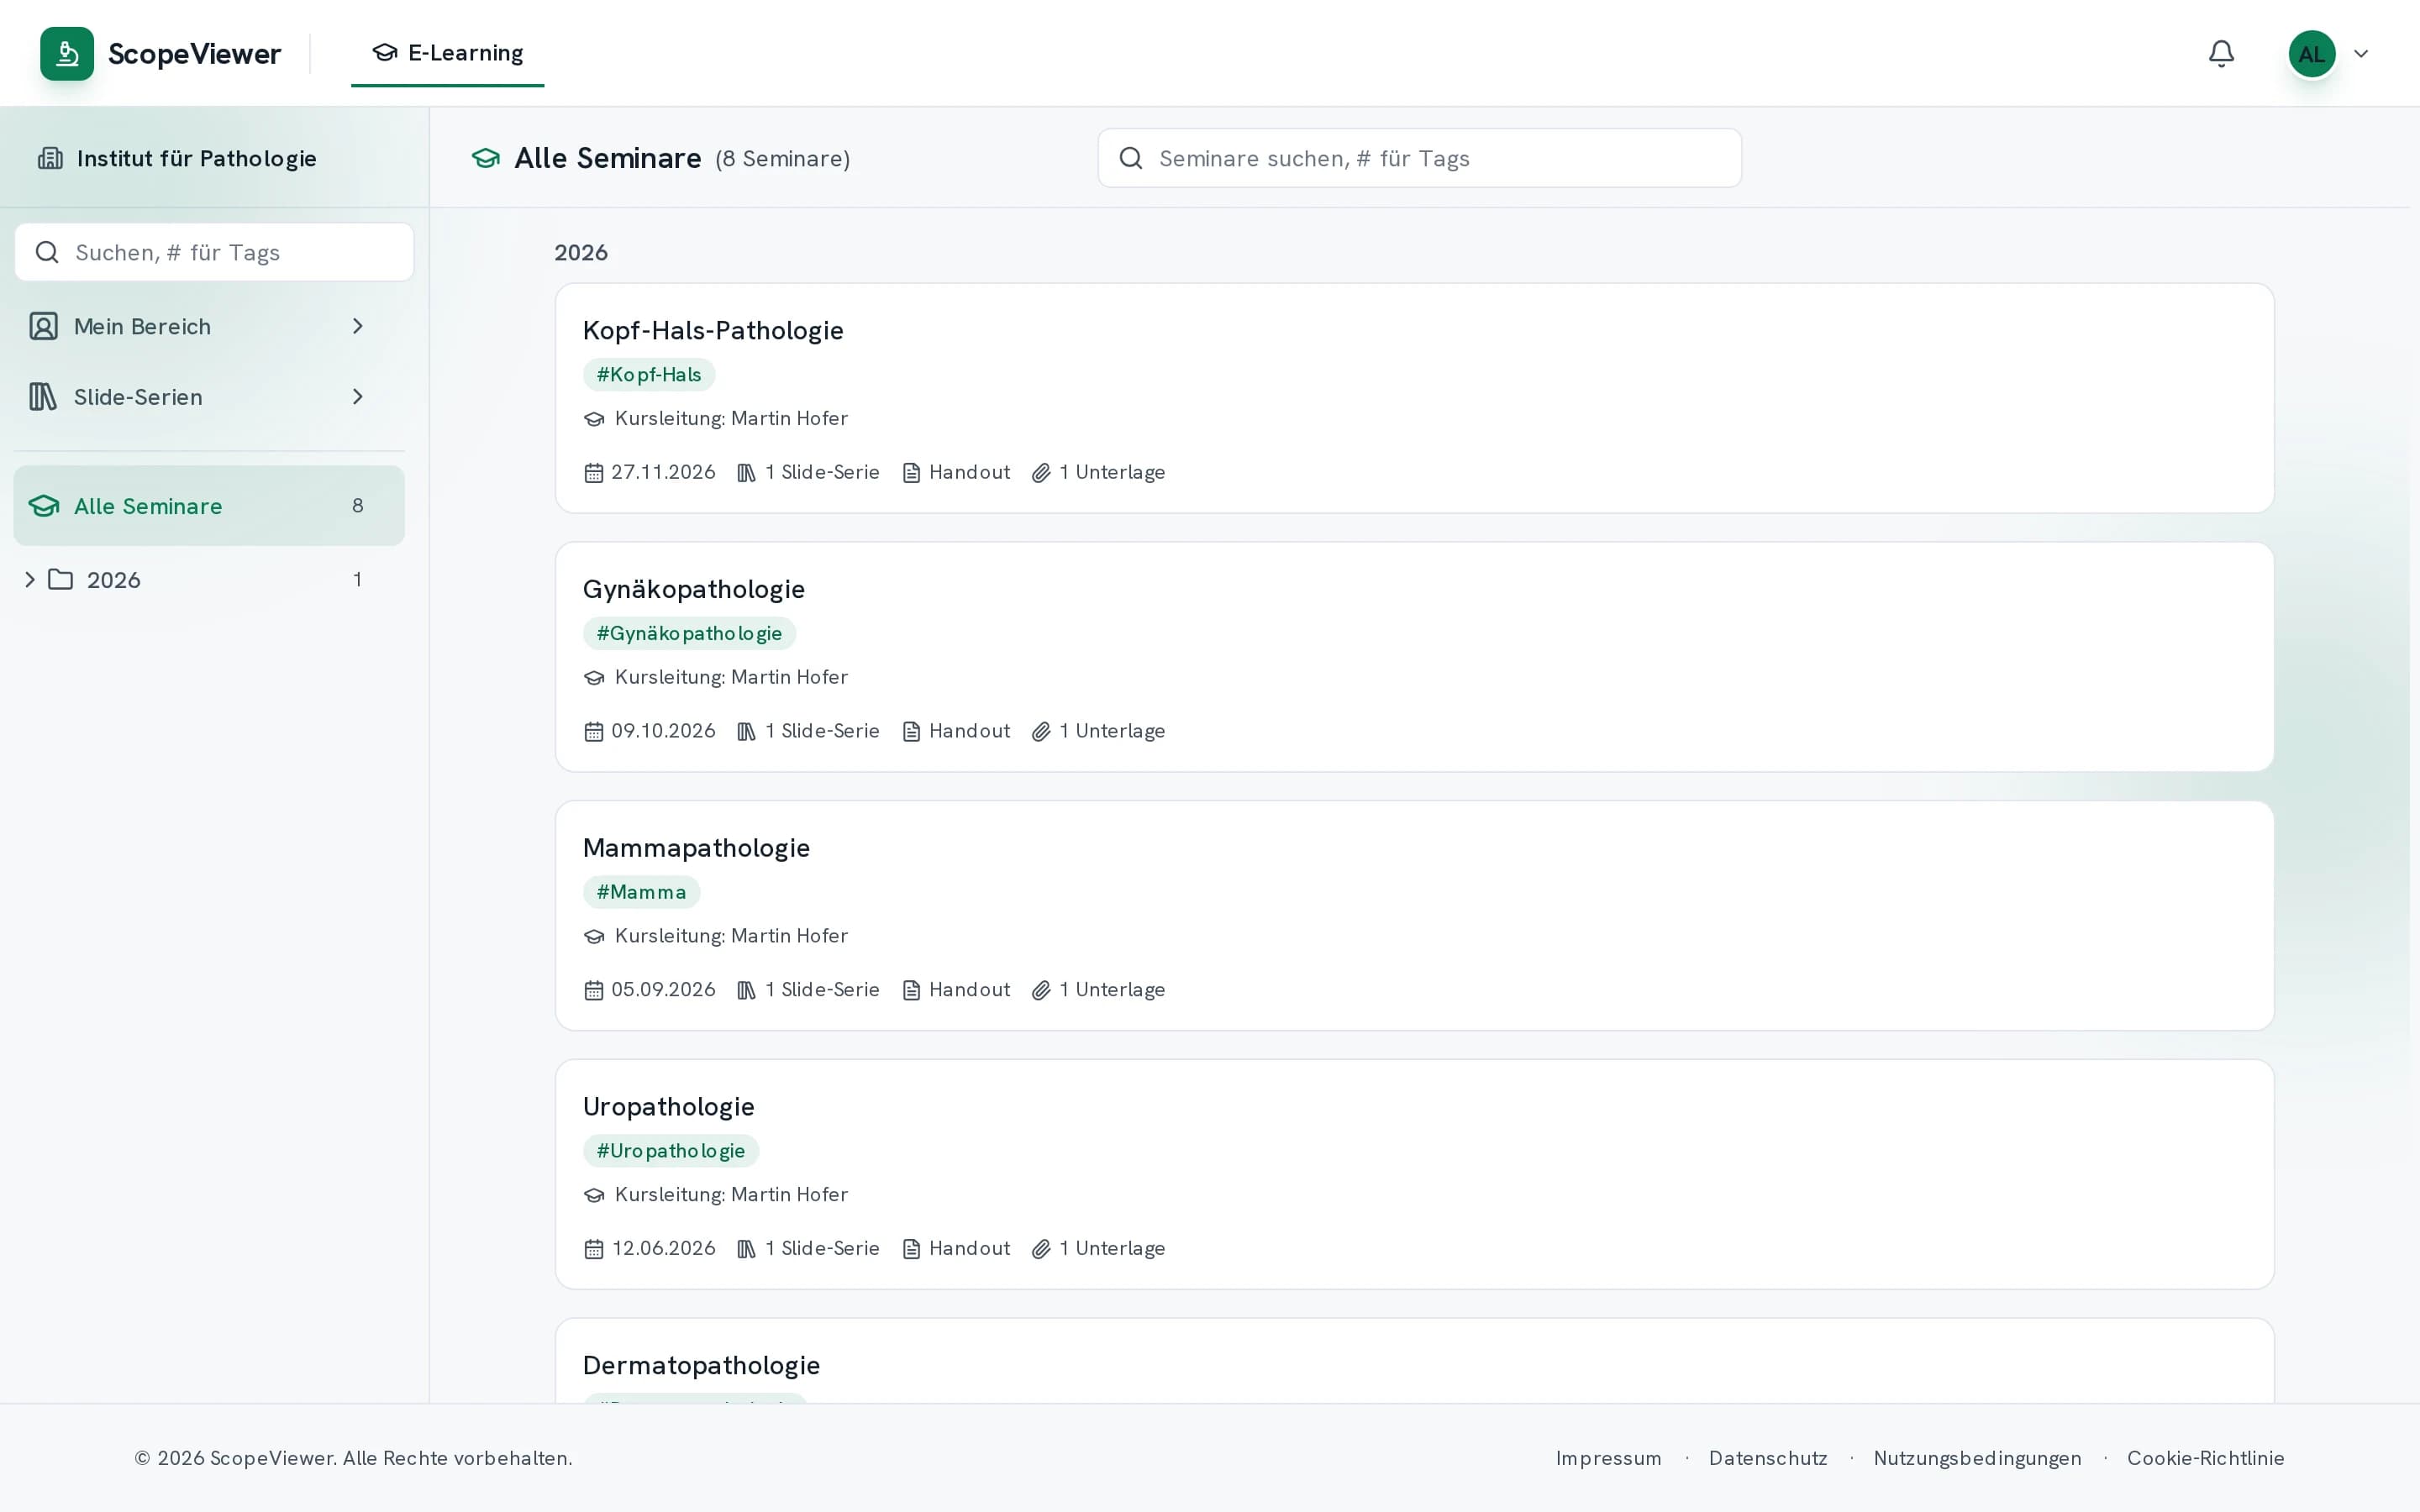2420x1512 pixels.
Task: Click the graduation cap icon beside Alle Seminare heading
Action: (x=486, y=158)
